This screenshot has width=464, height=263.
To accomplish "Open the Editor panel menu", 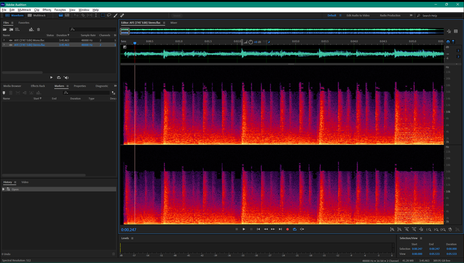I will click(164, 23).
